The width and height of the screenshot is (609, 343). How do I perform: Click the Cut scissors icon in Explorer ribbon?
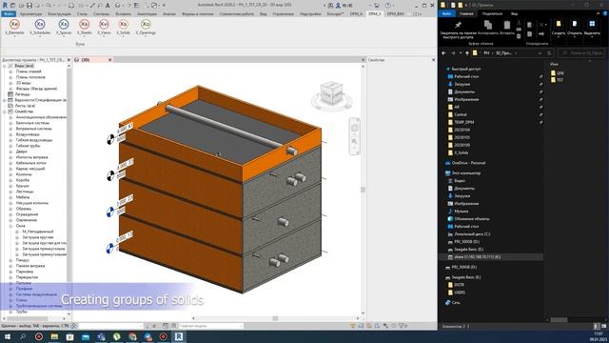click(x=519, y=23)
